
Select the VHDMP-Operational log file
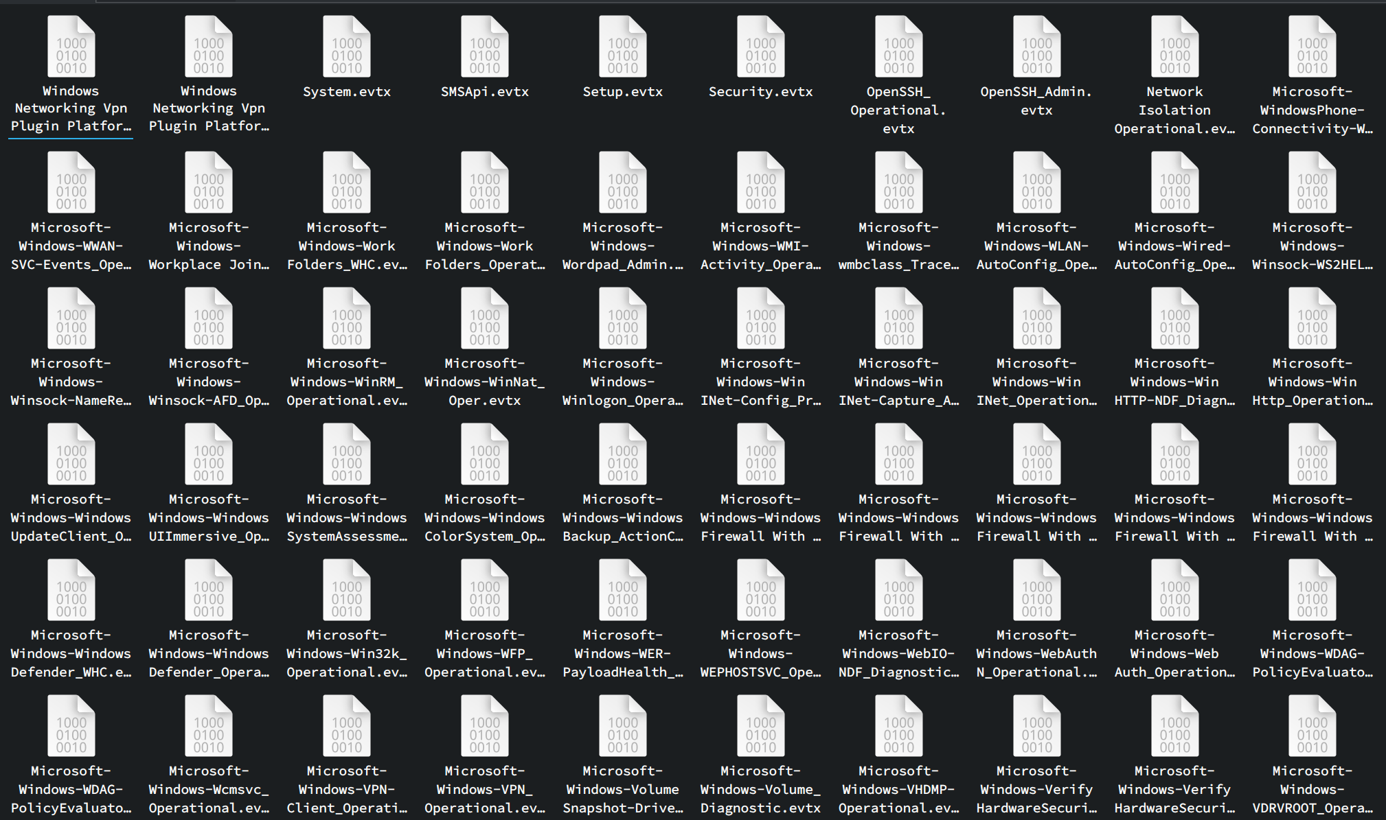pos(899,726)
